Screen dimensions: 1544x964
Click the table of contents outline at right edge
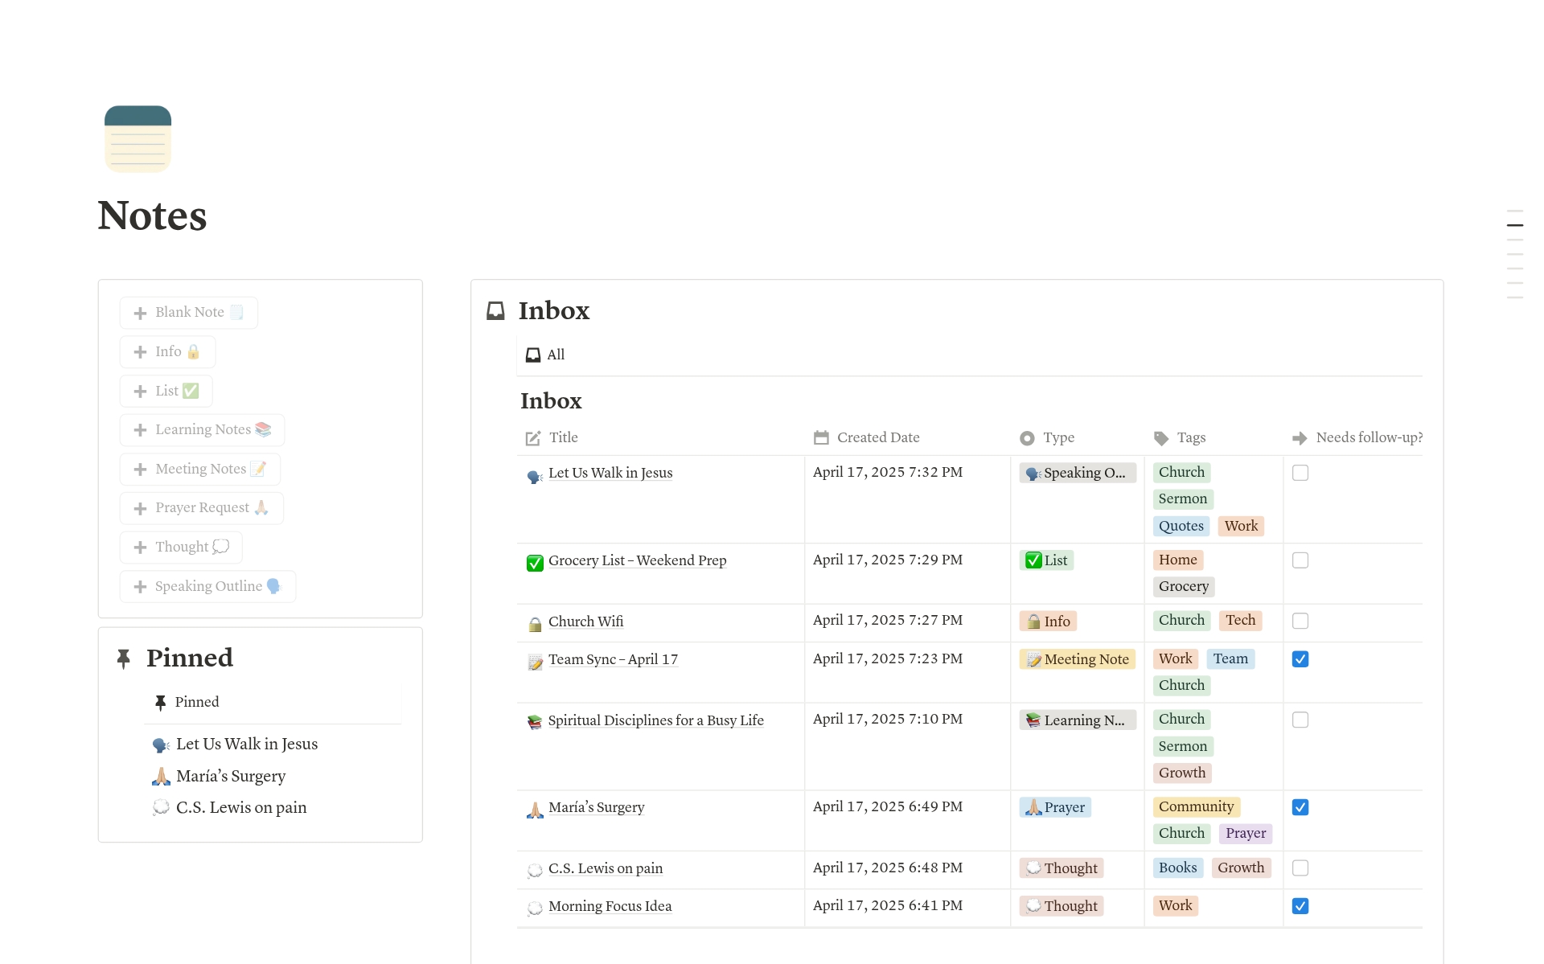1514,254
